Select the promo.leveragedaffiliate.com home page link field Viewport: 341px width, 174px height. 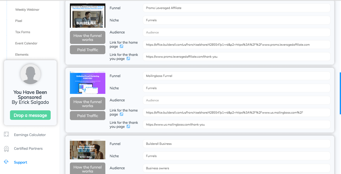(x=237, y=45)
